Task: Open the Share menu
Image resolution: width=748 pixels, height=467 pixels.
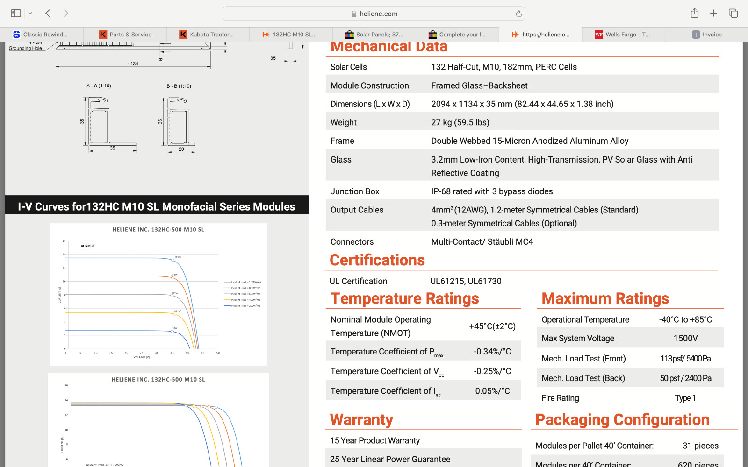Action: [695, 13]
